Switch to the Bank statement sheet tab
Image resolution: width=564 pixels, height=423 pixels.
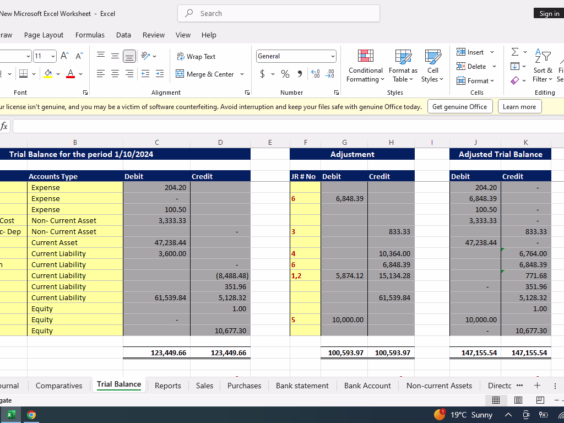point(302,386)
